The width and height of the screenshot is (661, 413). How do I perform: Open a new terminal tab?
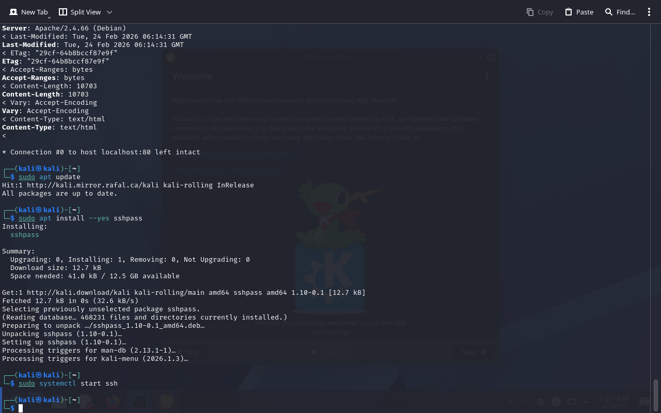click(28, 12)
